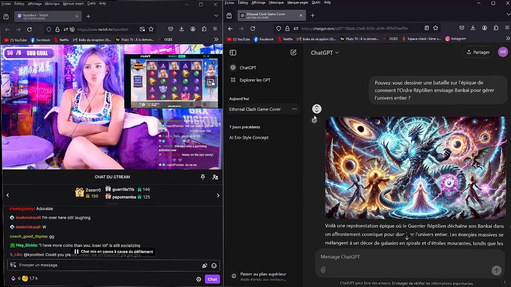Resume chat via the paused scrolling banner
This screenshot has width=511, height=287.
click(113, 252)
